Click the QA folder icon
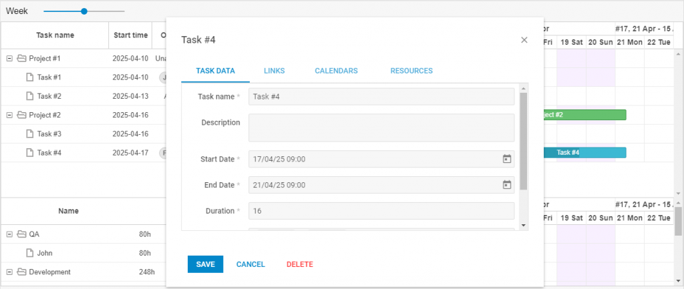 [22, 234]
